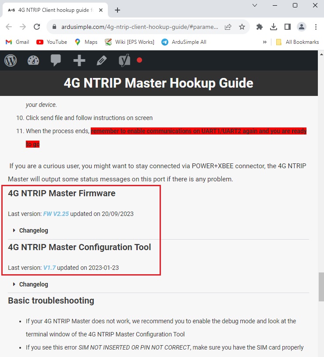Open the Chrome extensions puzzle icon

click(260, 27)
